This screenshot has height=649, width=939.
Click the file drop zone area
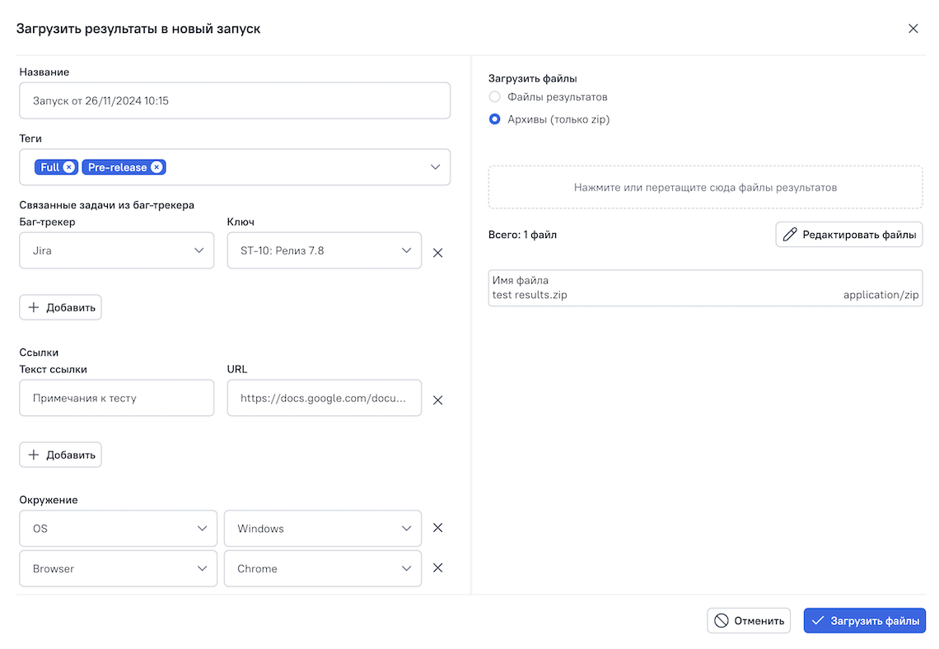pos(705,188)
